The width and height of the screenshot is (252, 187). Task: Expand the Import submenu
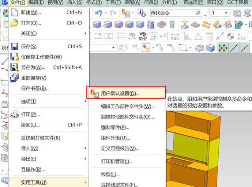click(85, 148)
